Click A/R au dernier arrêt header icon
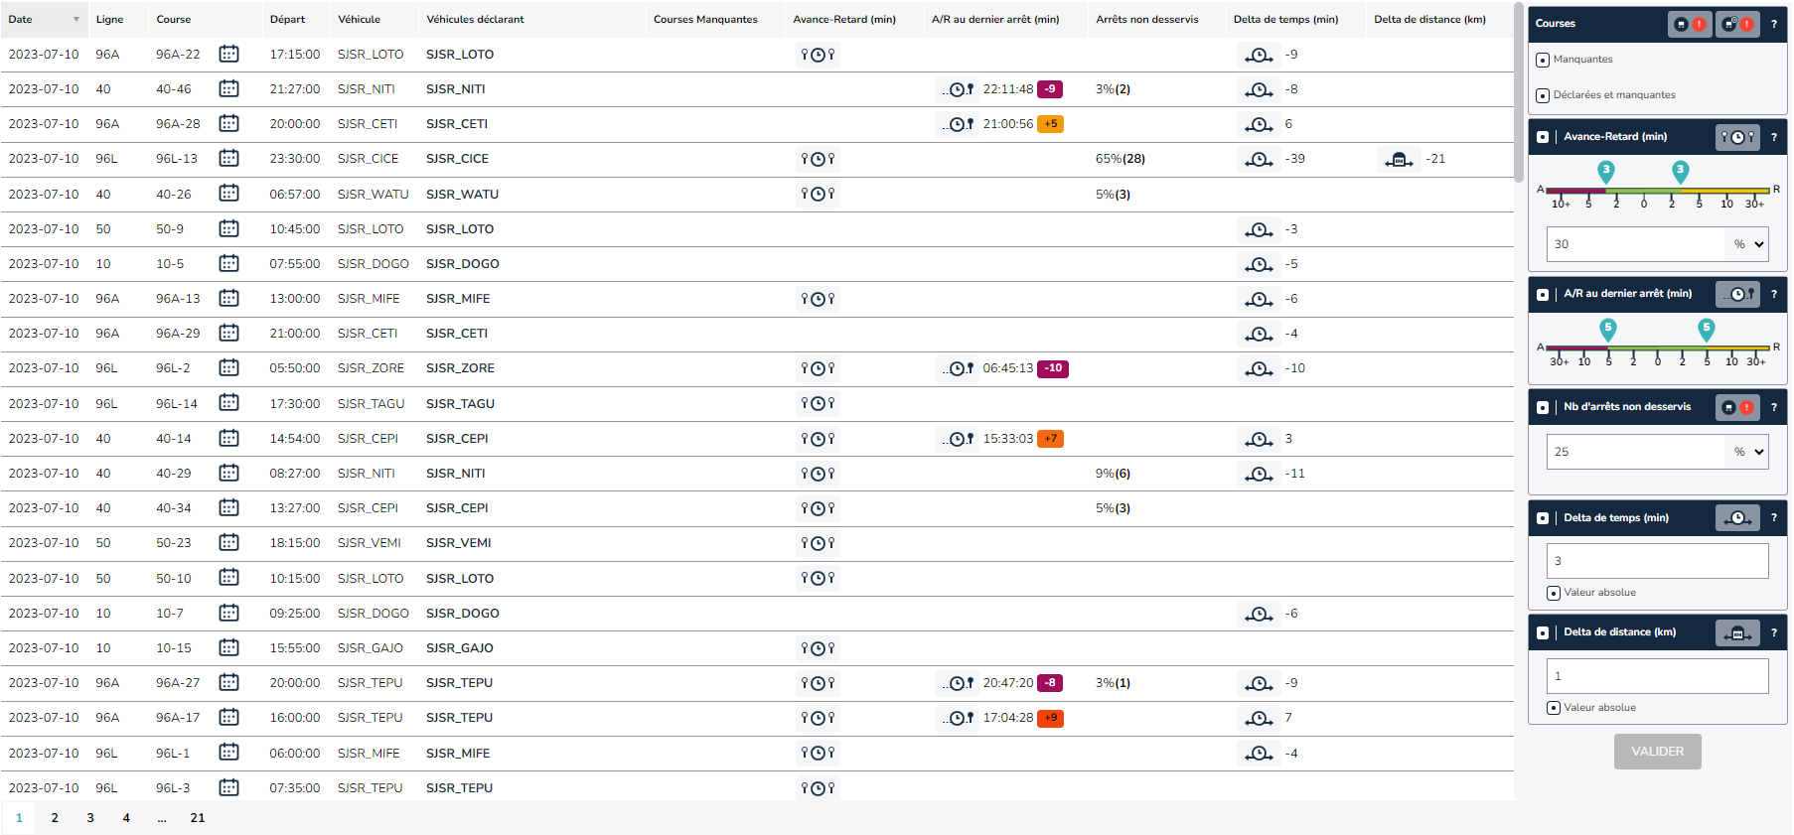Screen dimensions: 1794x835 1737,294
